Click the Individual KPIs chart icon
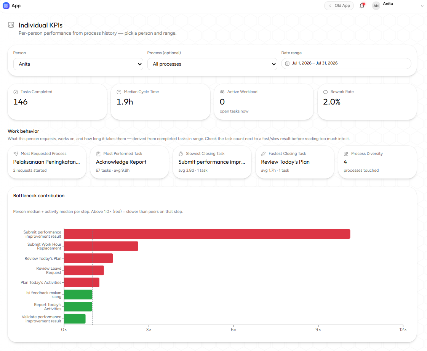Viewport: 427px width, 351px height. (11, 25)
